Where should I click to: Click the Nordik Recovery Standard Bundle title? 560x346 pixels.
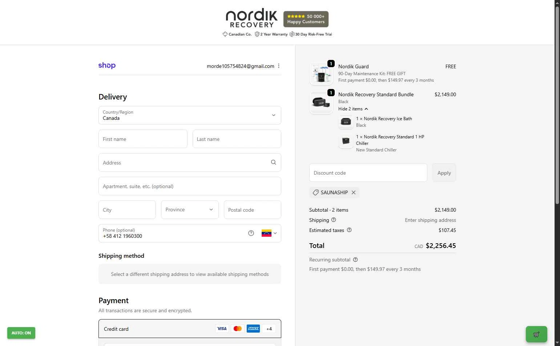pyautogui.click(x=376, y=94)
